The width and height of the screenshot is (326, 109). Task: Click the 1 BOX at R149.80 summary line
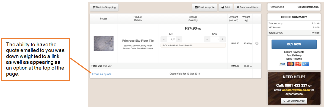(x=193, y=45)
